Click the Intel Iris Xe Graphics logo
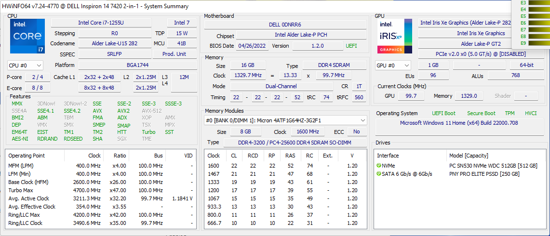This screenshot has height=236, width=550. (395, 36)
